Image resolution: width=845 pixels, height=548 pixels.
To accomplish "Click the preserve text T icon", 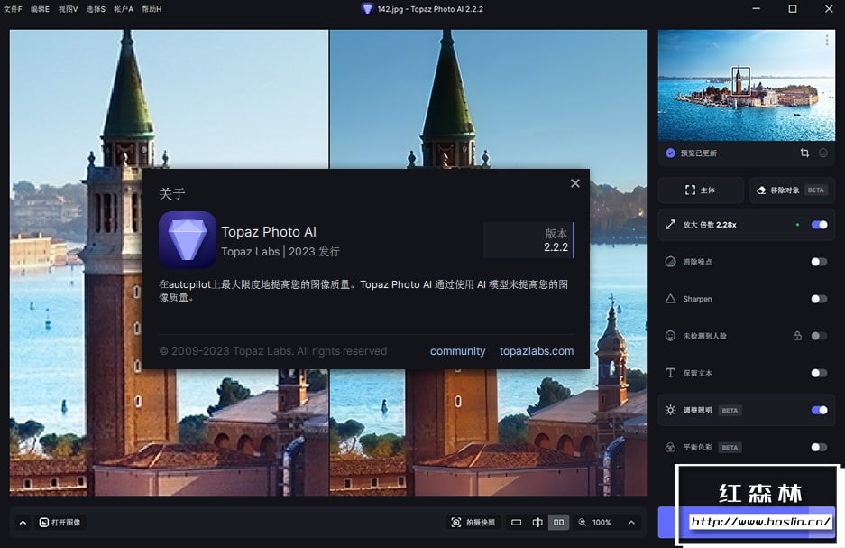I will 670,373.
